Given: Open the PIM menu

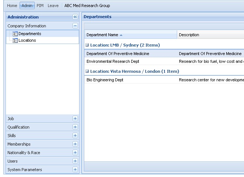Looking at the screenshot, I should tap(40, 6).
